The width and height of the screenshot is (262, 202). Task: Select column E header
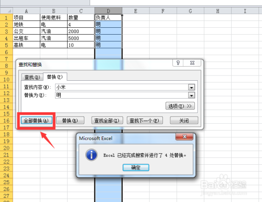pyautogui.click(x=136, y=11)
